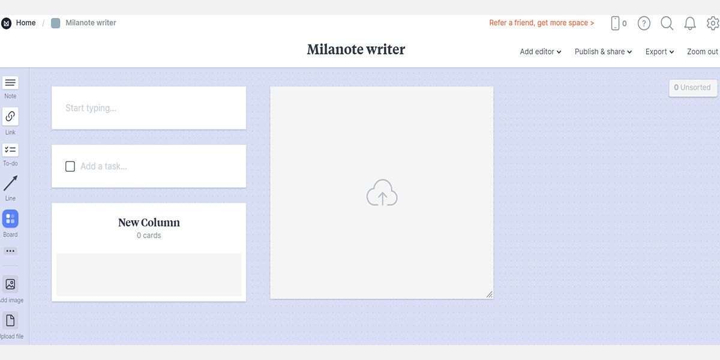Expand the Export dropdown menu
Screen dimensions: 720x360
coord(659,52)
